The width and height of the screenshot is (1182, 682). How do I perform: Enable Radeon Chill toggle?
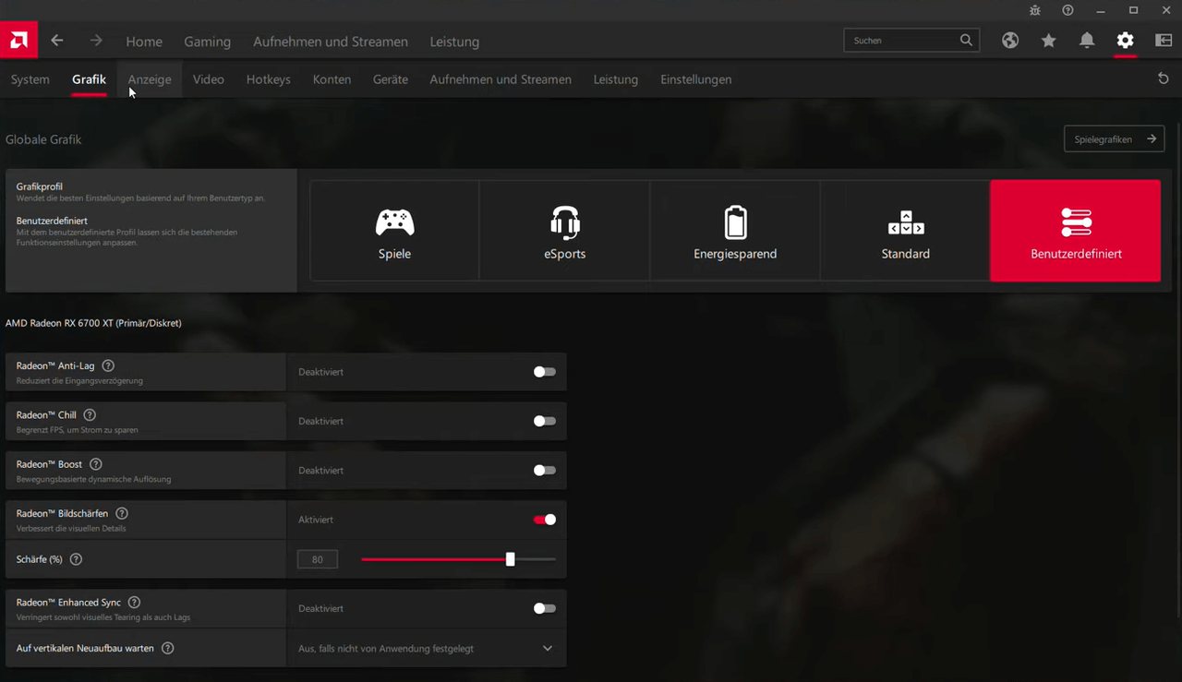[545, 421]
